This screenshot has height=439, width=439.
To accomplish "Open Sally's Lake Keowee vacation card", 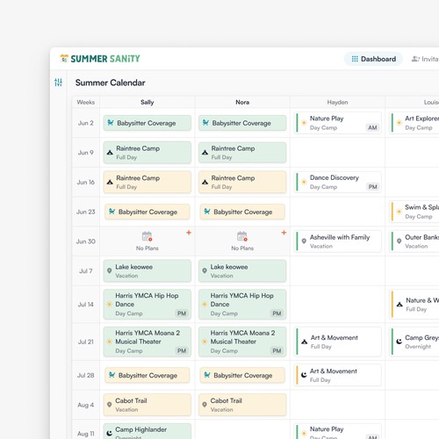I will tap(148, 271).
